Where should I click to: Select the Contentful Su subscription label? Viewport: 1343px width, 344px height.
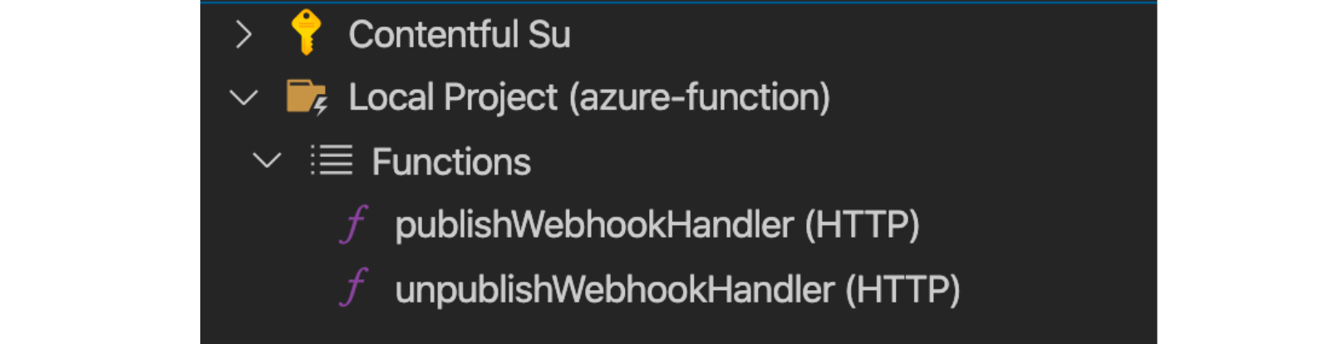460,35
